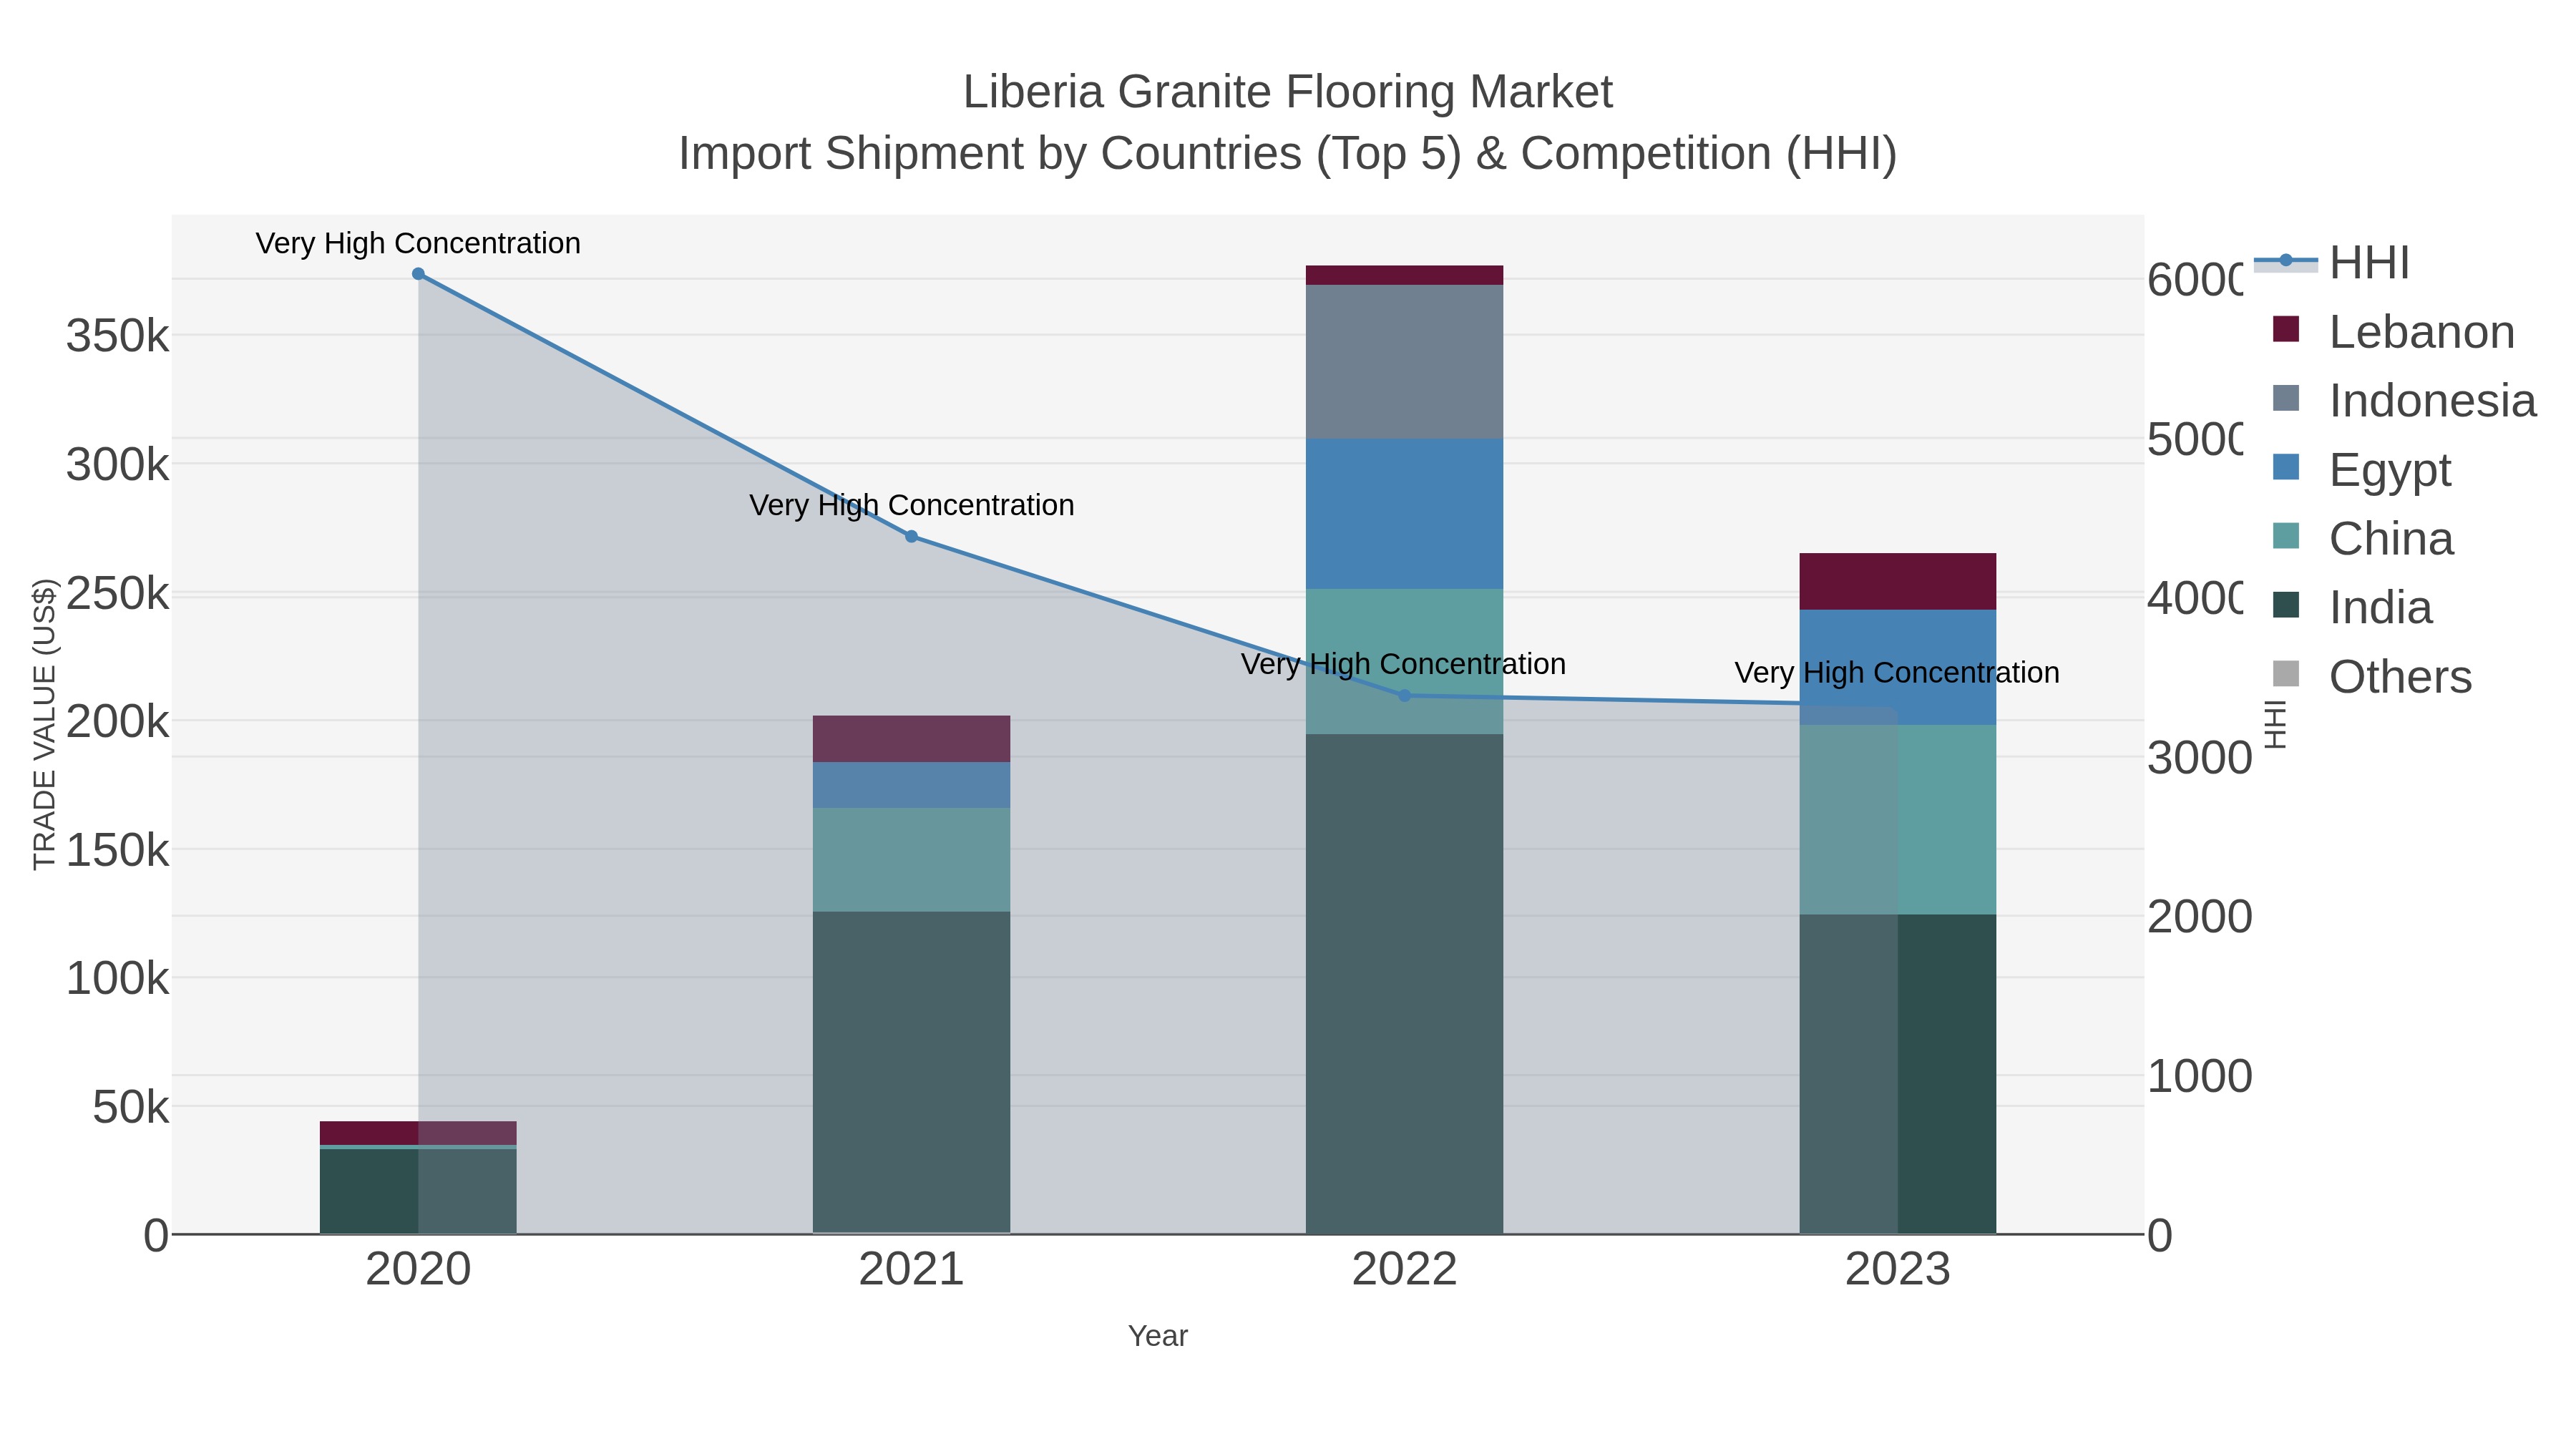
Task: Click the 350k y-axis tick label
Action: (118, 336)
